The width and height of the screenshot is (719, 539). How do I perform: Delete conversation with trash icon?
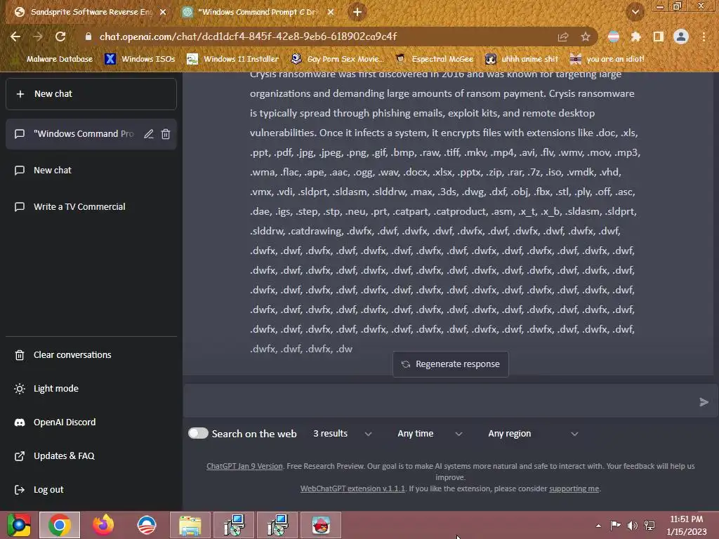(x=166, y=134)
